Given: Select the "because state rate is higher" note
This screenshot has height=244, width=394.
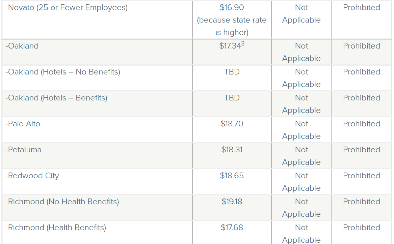Looking at the screenshot, I should click(232, 26).
